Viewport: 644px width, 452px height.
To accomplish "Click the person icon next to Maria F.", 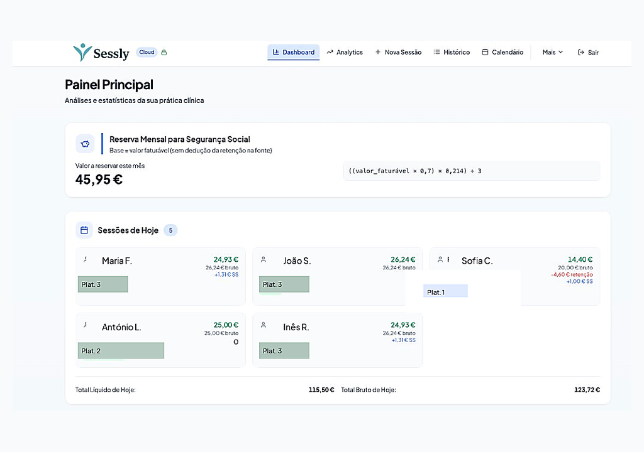I will pyautogui.click(x=86, y=259).
